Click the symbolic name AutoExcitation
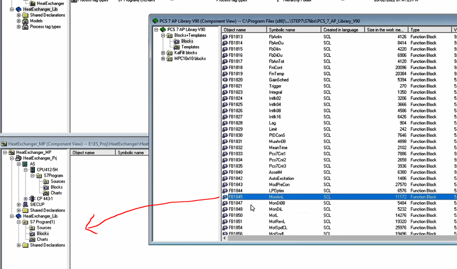 282,178
